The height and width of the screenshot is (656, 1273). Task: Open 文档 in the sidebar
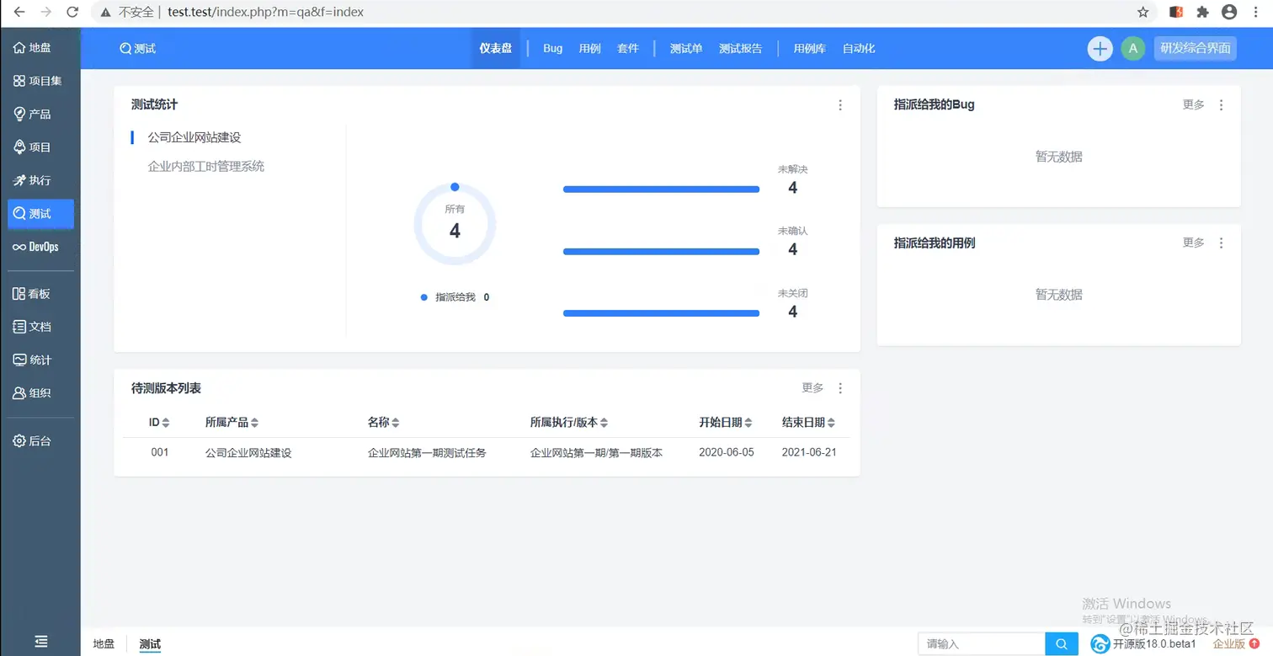point(40,327)
